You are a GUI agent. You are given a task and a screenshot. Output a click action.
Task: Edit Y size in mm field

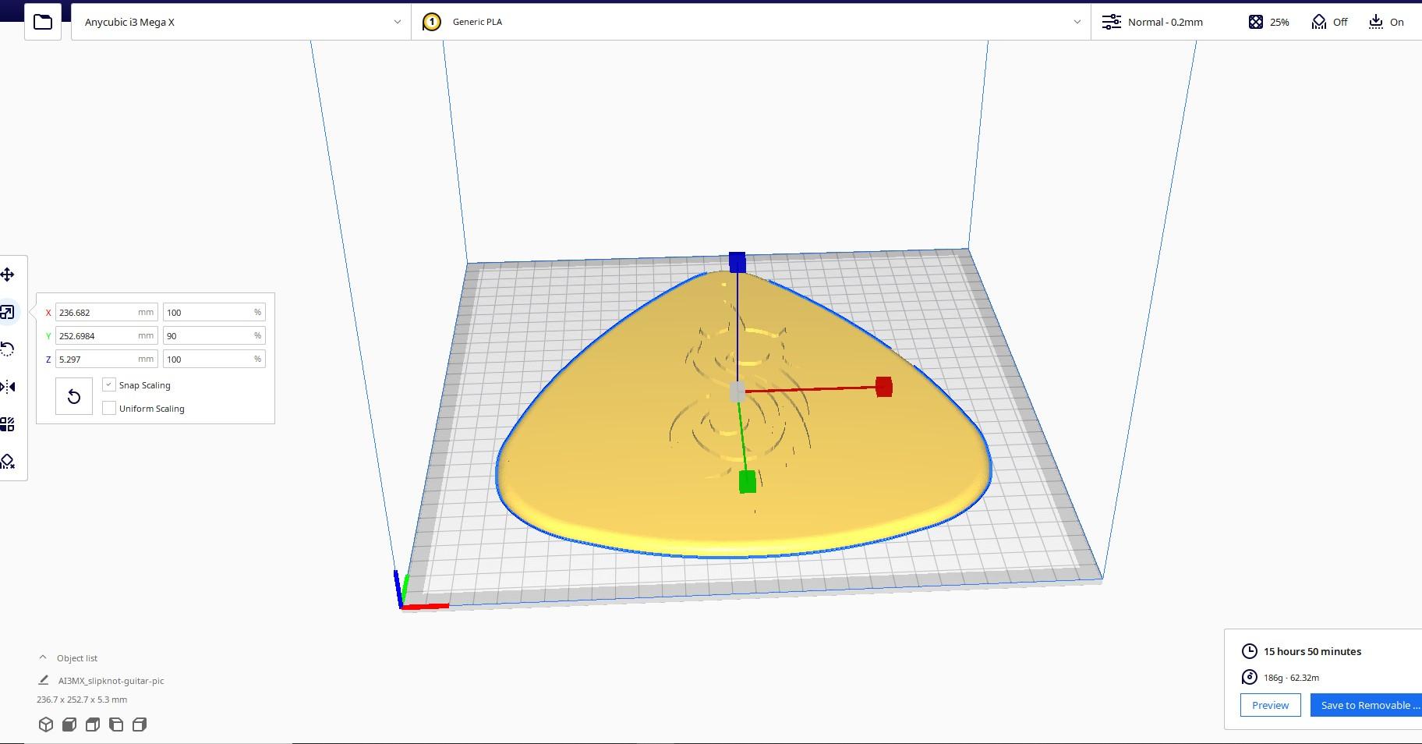(x=107, y=335)
